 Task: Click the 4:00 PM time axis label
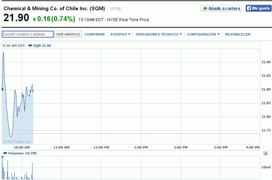click(x=253, y=147)
